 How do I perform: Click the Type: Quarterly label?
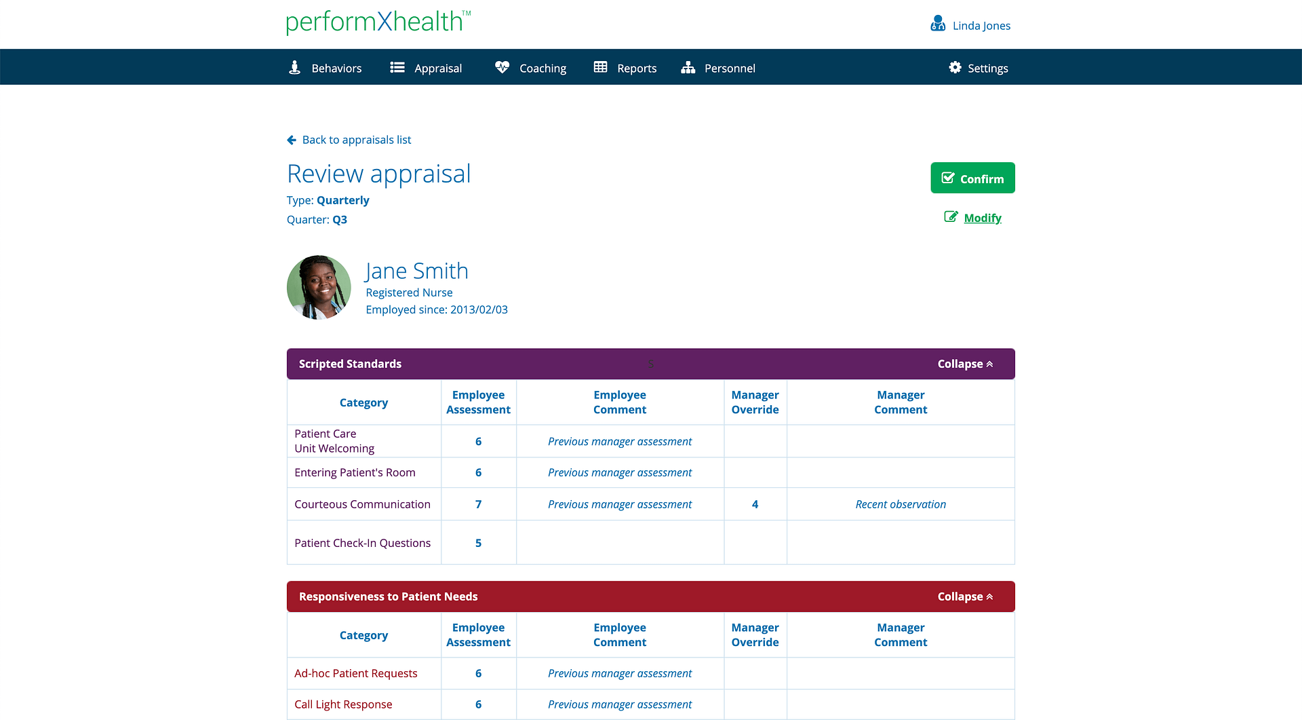click(328, 200)
